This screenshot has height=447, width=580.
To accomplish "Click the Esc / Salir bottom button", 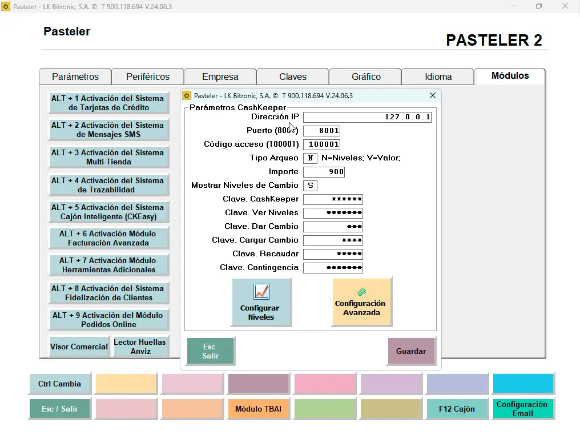I will tap(59, 409).
